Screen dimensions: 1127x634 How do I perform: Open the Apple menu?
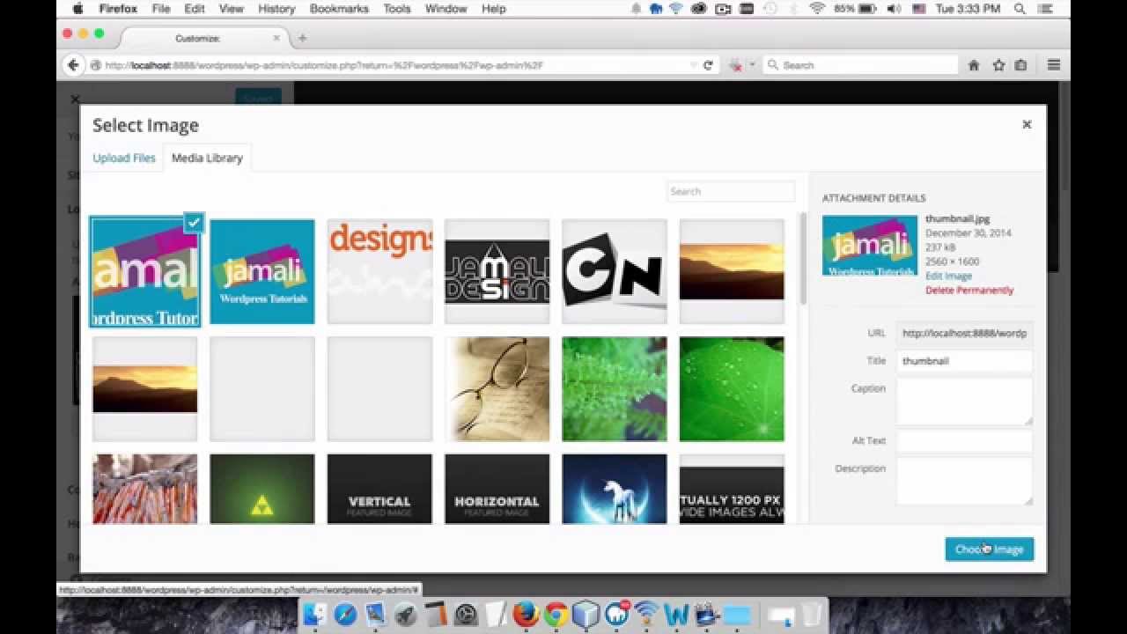point(77,9)
